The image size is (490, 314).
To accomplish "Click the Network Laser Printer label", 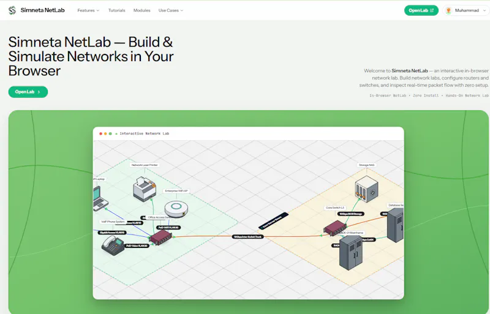I will click(145, 165).
